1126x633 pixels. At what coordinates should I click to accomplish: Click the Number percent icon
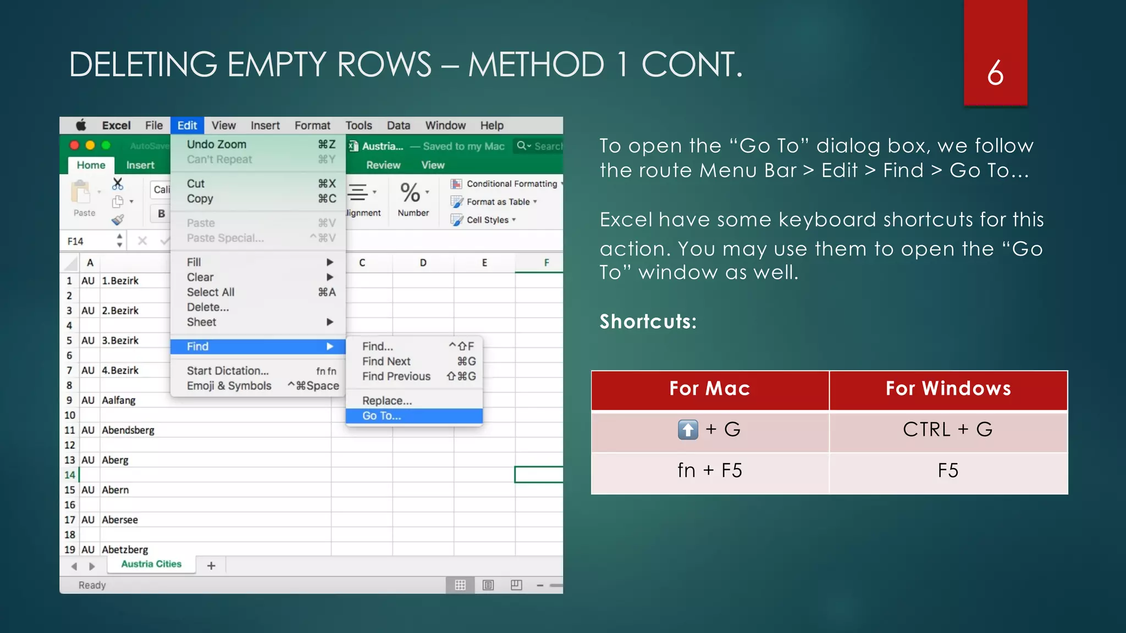(410, 193)
